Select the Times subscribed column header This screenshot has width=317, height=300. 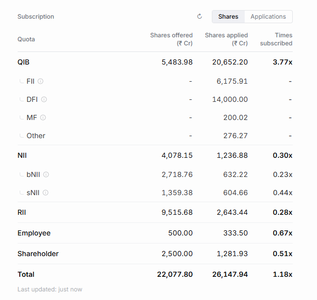276,39
